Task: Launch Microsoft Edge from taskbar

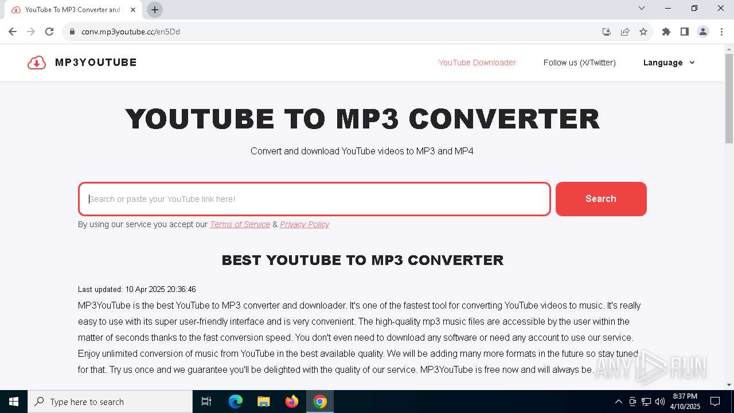Action: [236, 402]
